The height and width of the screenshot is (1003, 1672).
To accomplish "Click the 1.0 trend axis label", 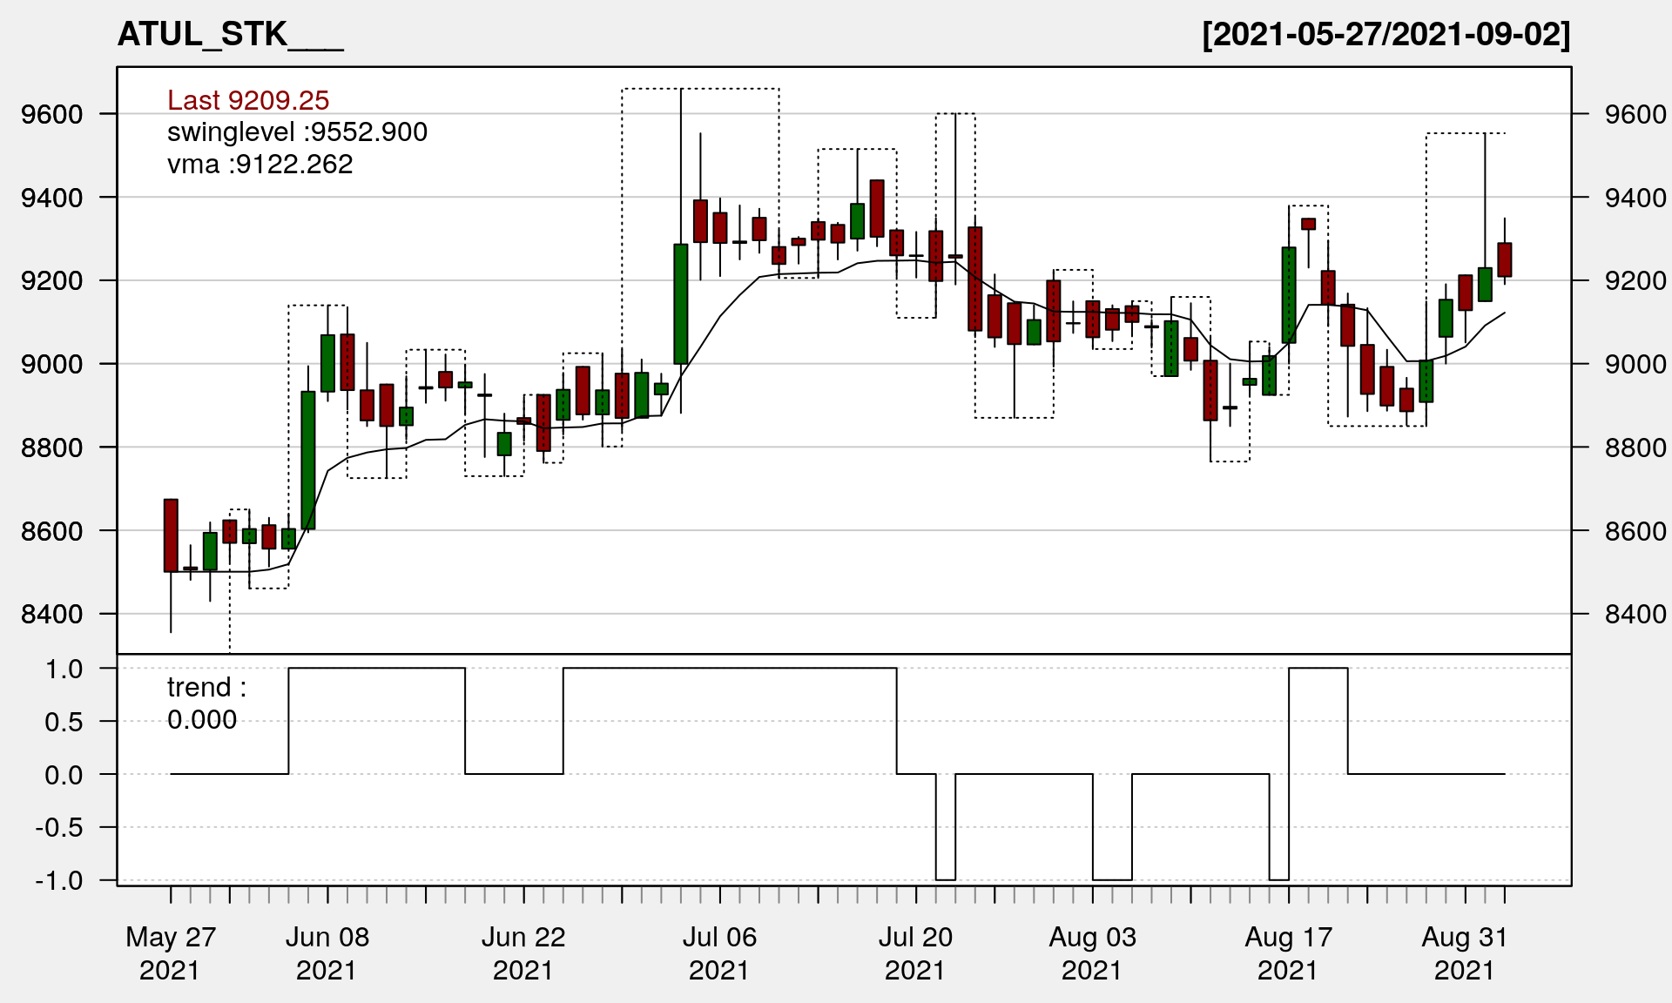I will 64,669.
